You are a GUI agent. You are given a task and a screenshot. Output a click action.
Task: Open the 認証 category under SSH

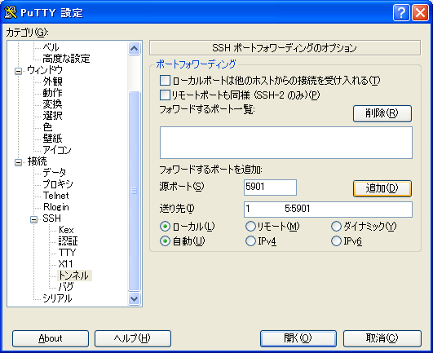(68, 241)
